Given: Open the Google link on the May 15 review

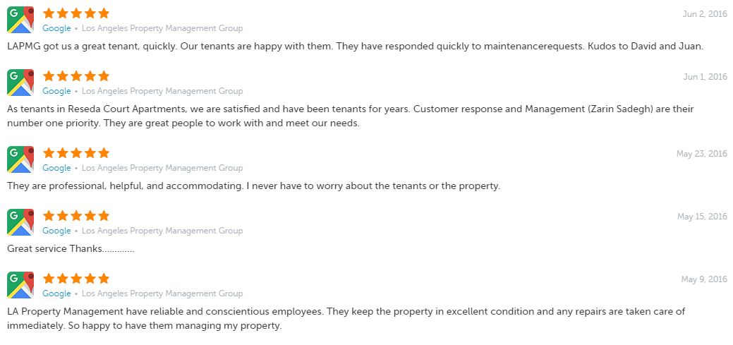Looking at the screenshot, I should (x=56, y=231).
